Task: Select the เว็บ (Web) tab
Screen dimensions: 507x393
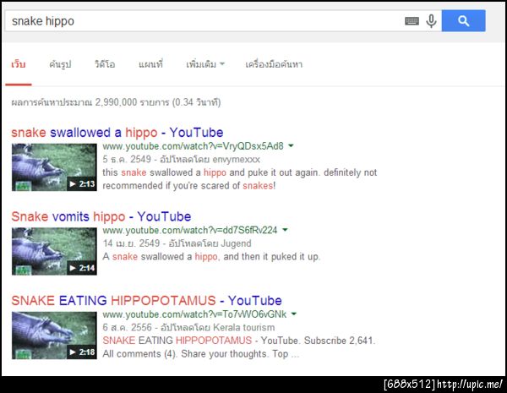Action: 19,64
